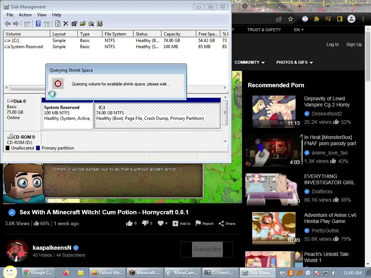Switch to Yahoo! Messenger taskbar button
Viewport: 371px width, 278px height.
click(x=108, y=273)
